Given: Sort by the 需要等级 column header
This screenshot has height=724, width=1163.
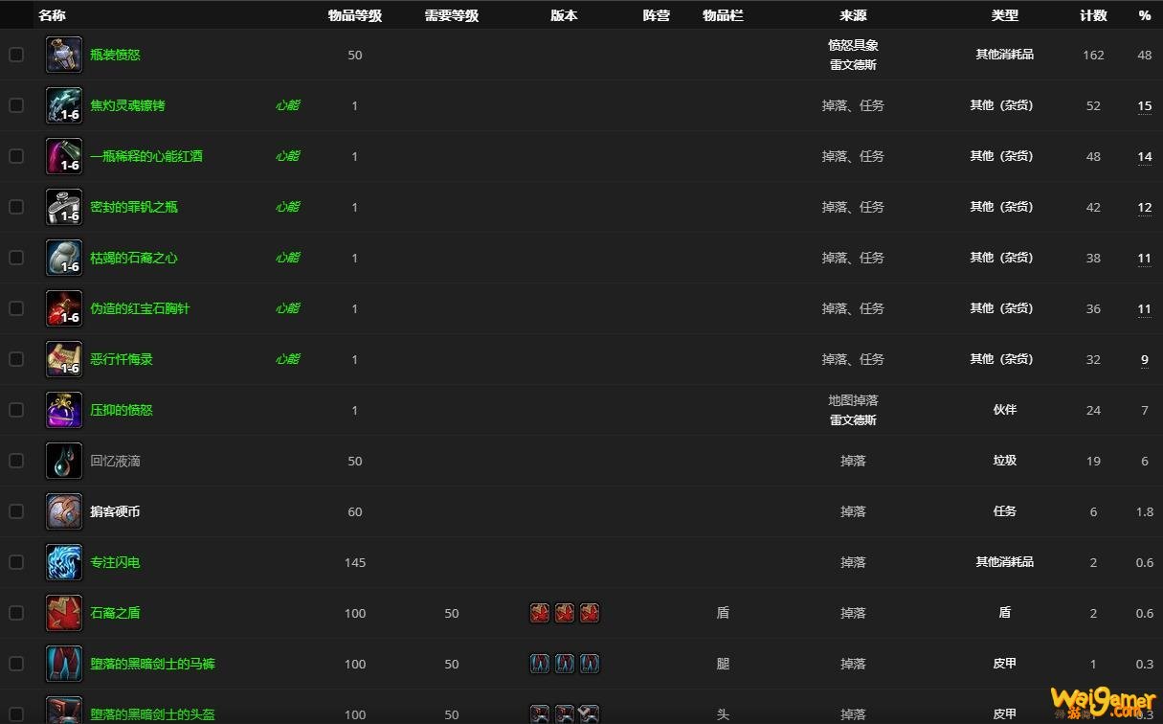Looking at the screenshot, I should point(452,15).
